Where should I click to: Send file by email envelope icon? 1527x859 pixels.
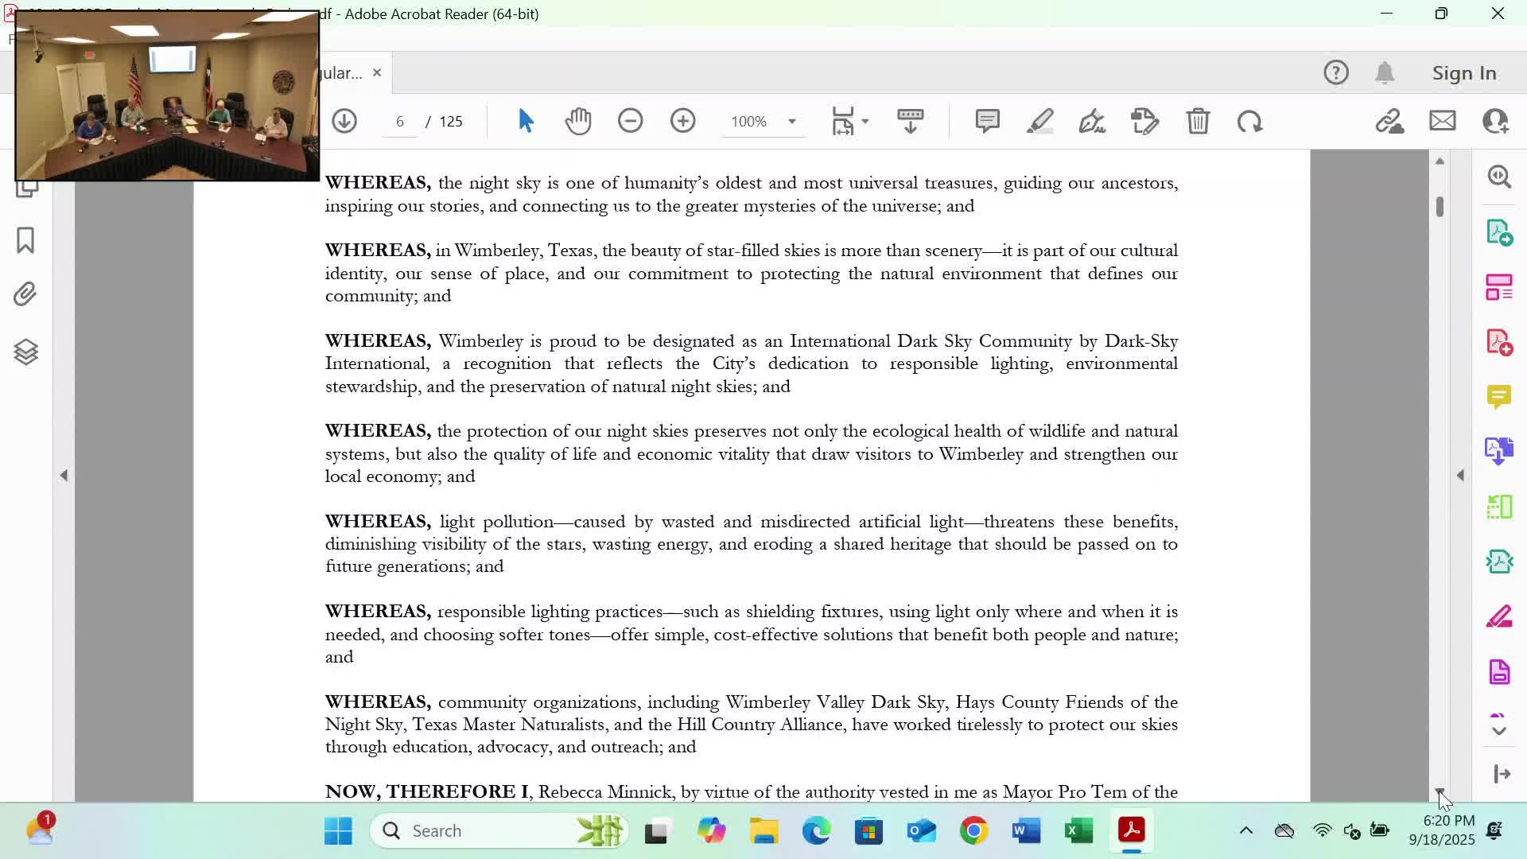1442,121
